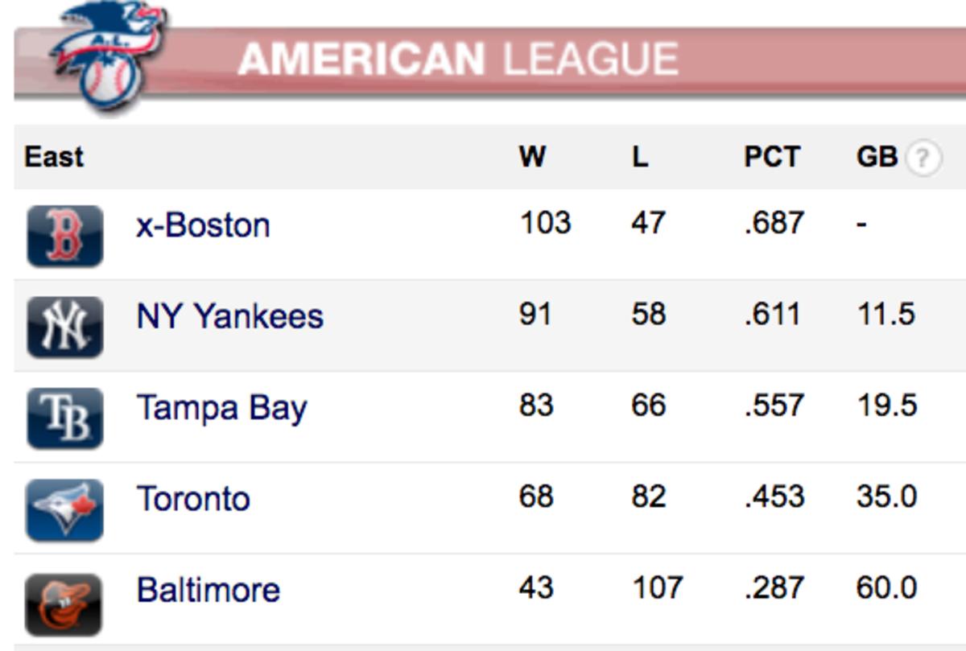This screenshot has height=651, width=966.
Task: Click the Tampa Bay Rays logo
Action: click(x=64, y=418)
